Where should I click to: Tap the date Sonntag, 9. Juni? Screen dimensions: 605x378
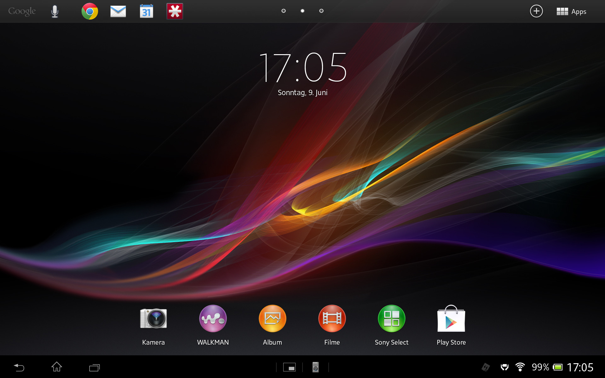click(302, 93)
